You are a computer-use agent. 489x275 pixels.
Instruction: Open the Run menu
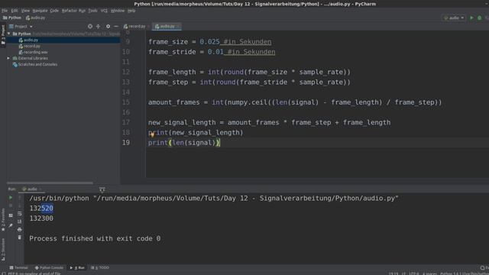(x=82, y=11)
